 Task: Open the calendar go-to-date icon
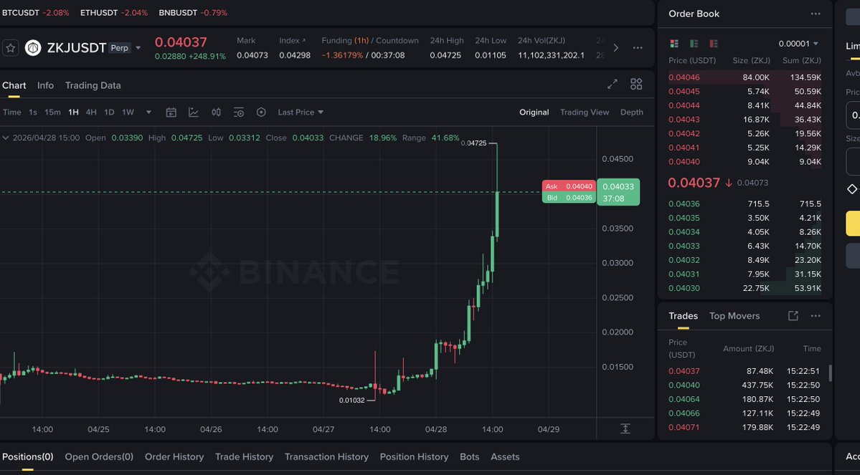pos(171,112)
